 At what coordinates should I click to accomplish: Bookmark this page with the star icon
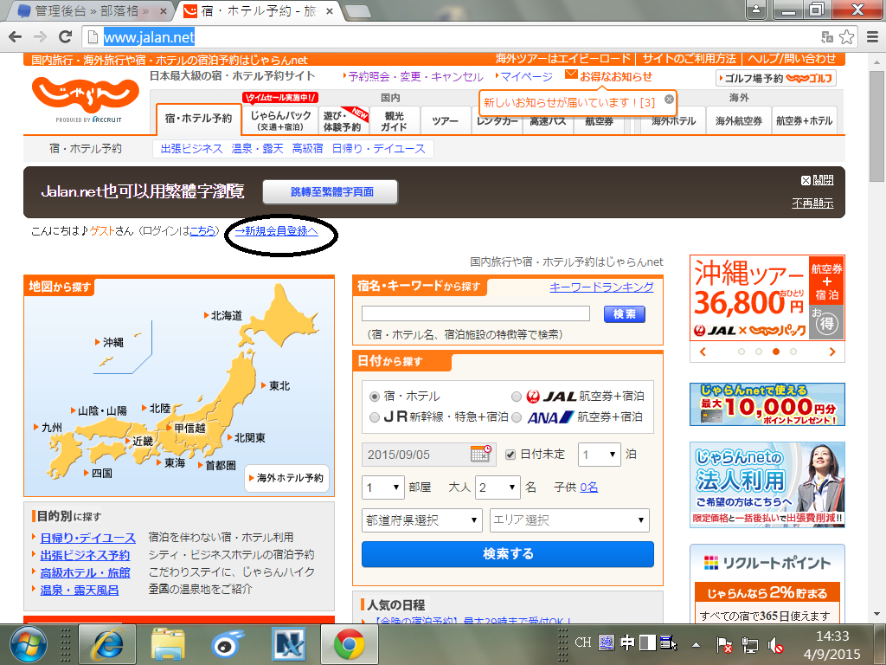[x=846, y=37]
